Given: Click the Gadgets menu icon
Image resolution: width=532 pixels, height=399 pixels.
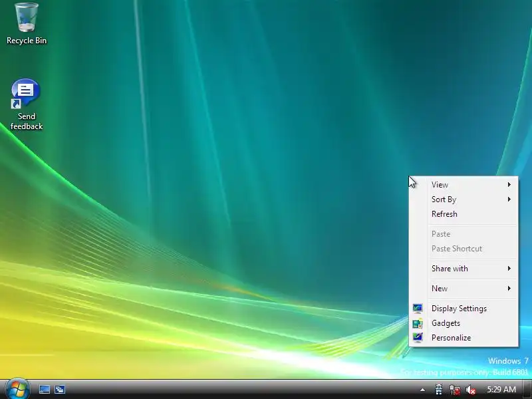Looking at the screenshot, I should coord(418,323).
